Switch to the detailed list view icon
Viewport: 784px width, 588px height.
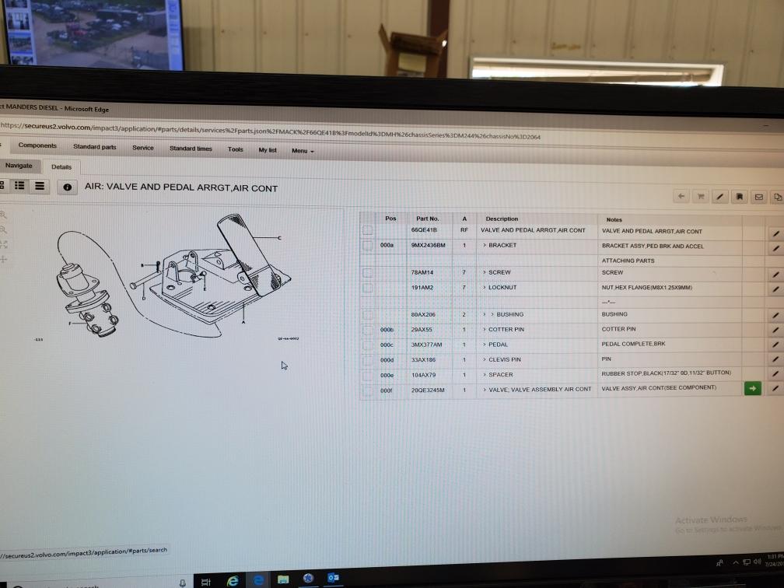(x=19, y=185)
